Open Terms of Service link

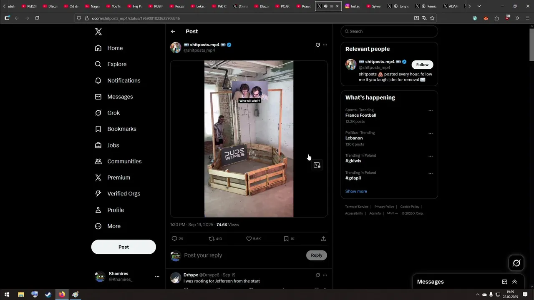[x=357, y=207]
